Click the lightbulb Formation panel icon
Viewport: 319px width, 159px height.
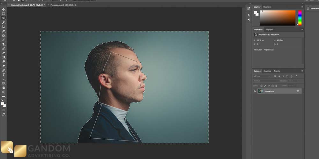point(308,8)
